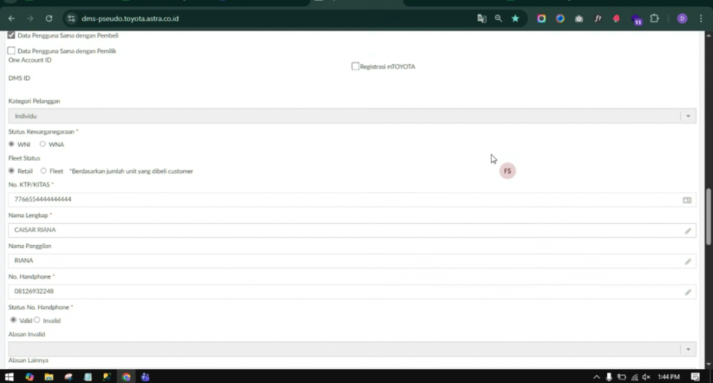This screenshot has height=383, width=713.
Task: Open the browser Extensions puzzle icon
Action: pyautogui.click(x=654, y=19)
